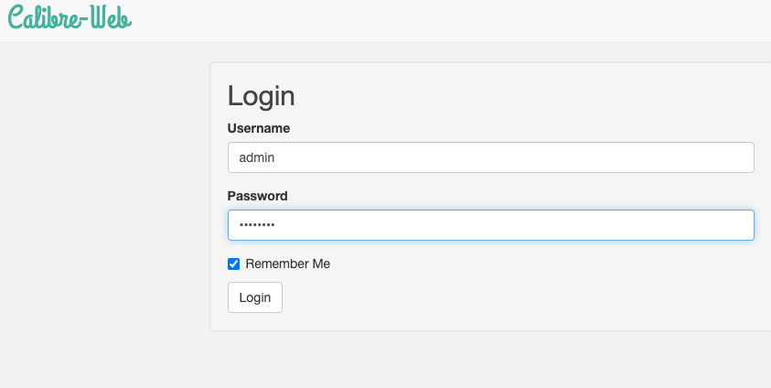
Task: Place cursor on the masked password dots
Action: pos(257,225)
